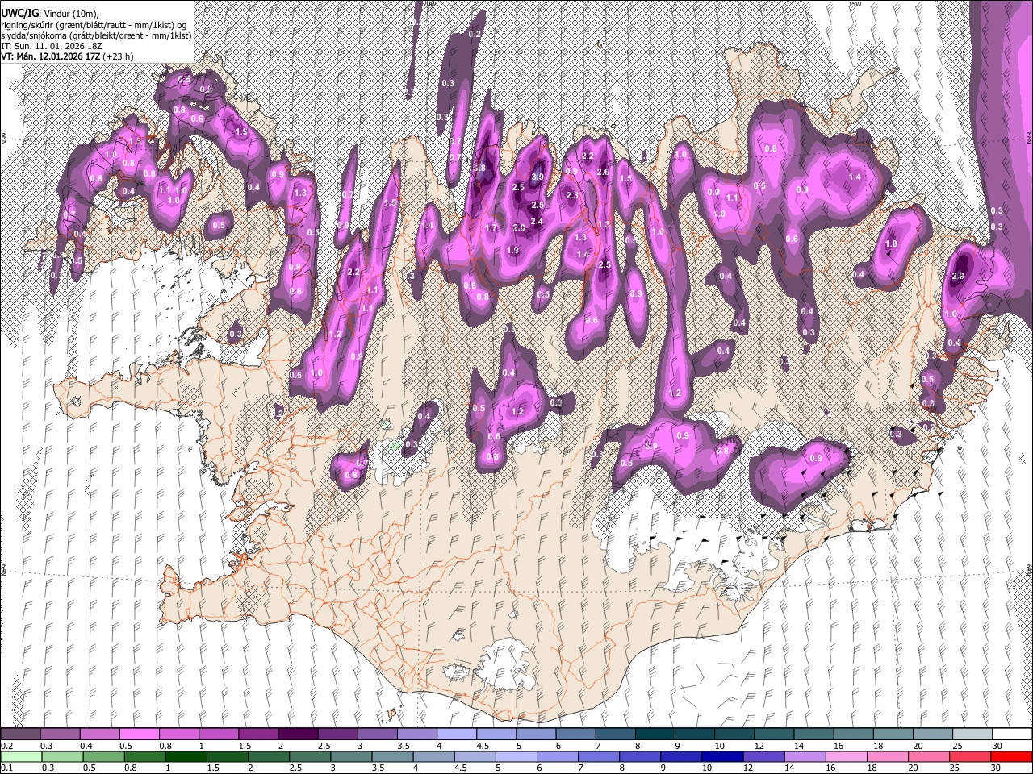Click the 1.8 value in the northeast

click(891, 244)
